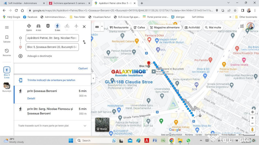
Task: Choose the public transit mode icon
Action: tap(48, 26)
